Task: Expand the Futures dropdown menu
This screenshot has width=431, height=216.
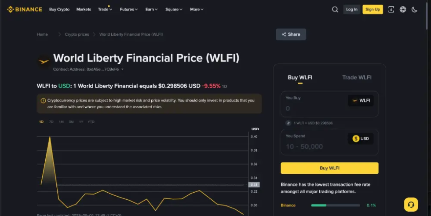Action: pyautogui.click(x=129, y=9)
